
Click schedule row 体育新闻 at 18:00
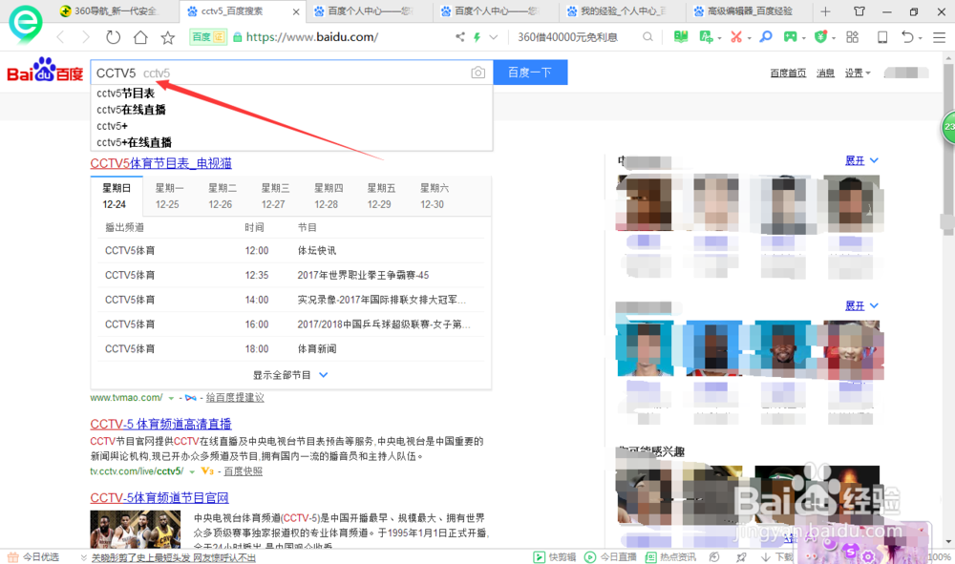[291, 348]
